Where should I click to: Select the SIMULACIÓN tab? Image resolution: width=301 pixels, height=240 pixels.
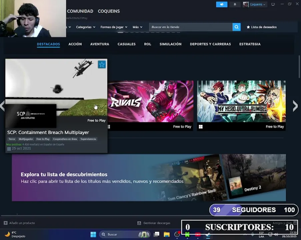pyautogui.click(x=170, y=44)
